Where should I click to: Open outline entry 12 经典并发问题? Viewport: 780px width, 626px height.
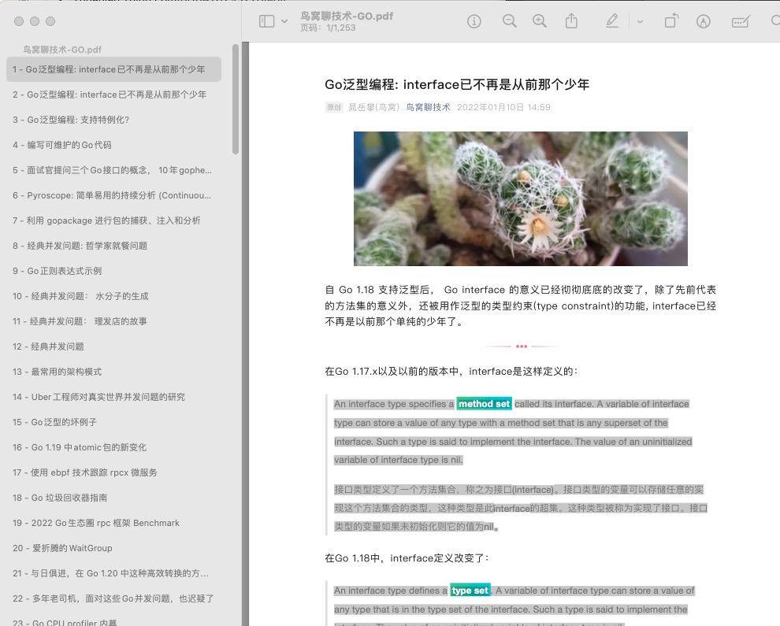114,346
